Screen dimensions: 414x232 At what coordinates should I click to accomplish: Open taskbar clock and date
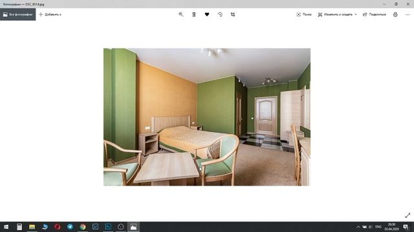[392, 227]
